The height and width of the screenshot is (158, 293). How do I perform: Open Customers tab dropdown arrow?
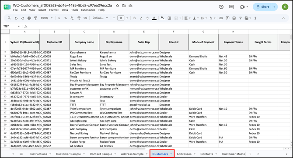171,154
